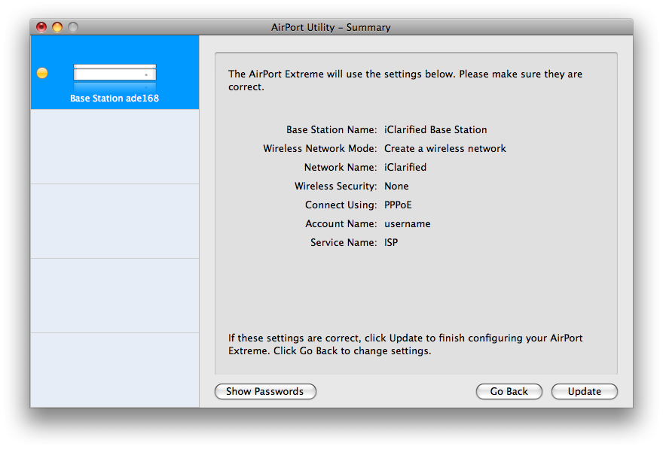663x449 pixels.
Task: Click the Wireless Security value None
Action: coord(396,186)
